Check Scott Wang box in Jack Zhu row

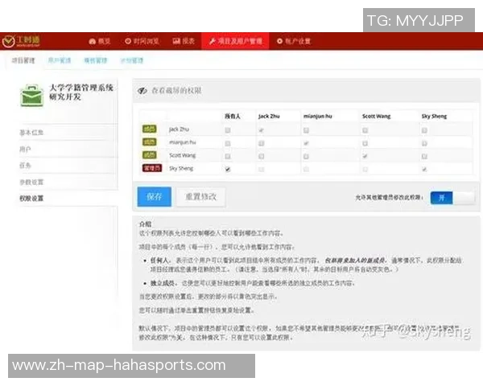pos(365,130)
